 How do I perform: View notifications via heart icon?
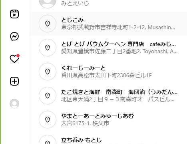pos(15,58)
